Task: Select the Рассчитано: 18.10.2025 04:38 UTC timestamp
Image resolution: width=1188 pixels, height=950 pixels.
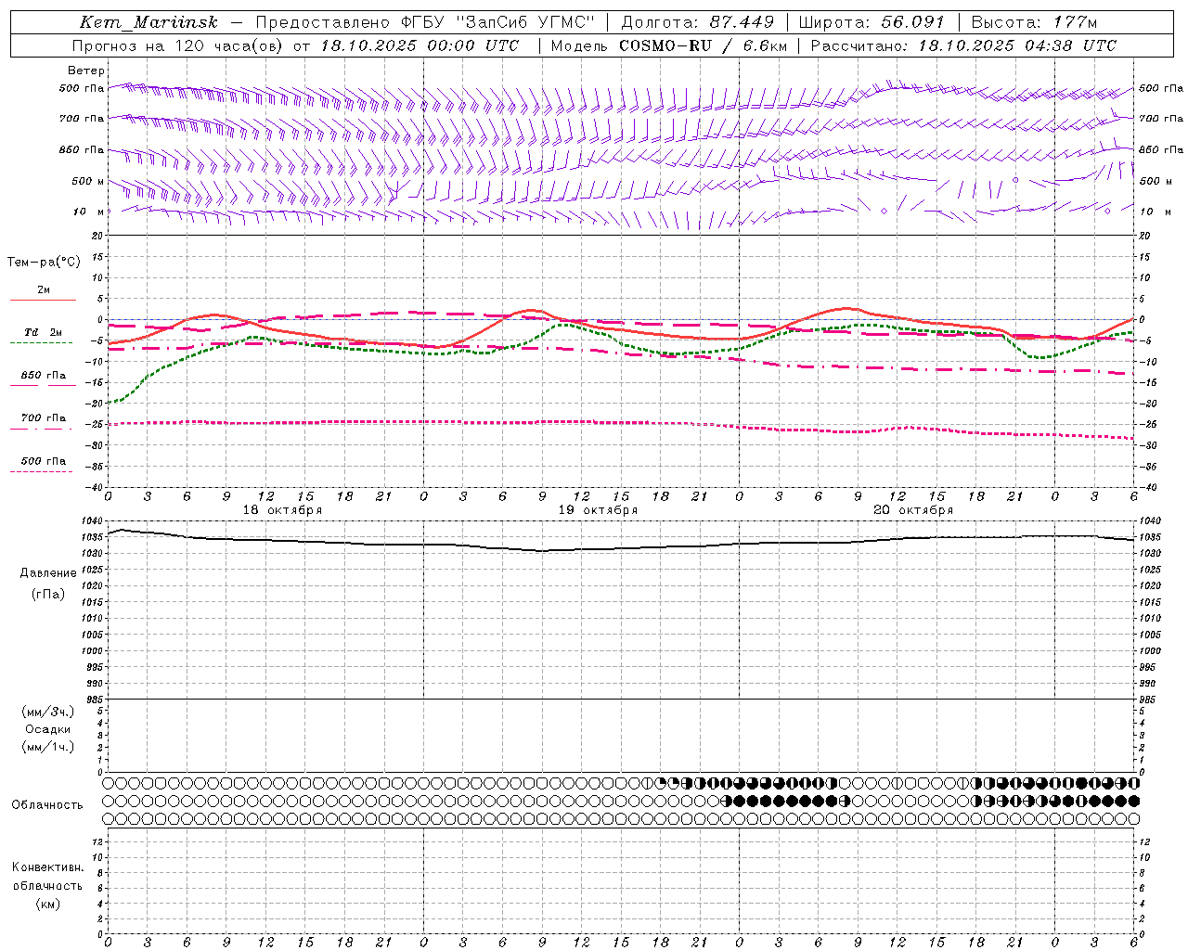Action: 963,45
